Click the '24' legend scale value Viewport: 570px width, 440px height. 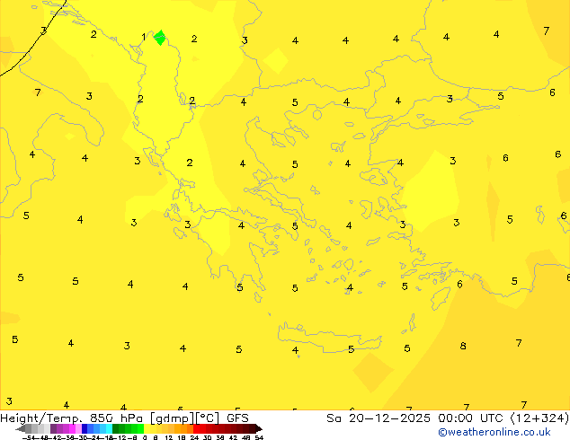click(x=194, y=437)
